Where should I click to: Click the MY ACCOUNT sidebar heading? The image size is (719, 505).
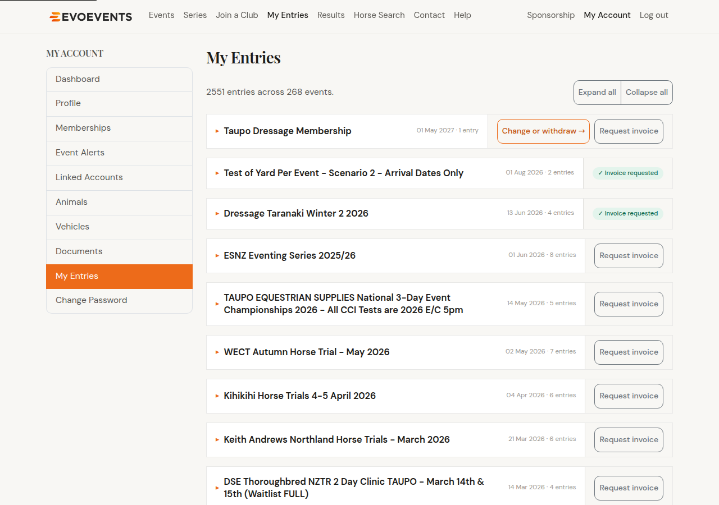tap(75, 54)
